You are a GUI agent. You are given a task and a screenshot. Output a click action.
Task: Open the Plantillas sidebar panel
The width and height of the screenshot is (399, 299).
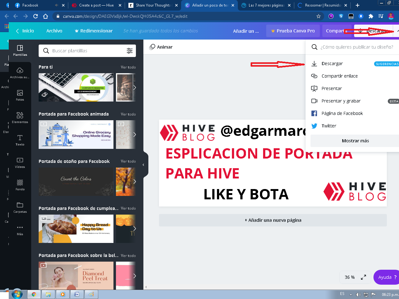(20, 51)
